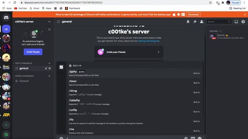Toggle member list icon
Viewport: 248px width, 139px height.
(201, 22)
